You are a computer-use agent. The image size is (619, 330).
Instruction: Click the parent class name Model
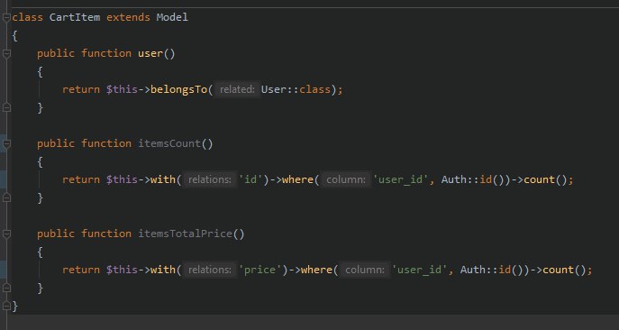pos(172,17)
